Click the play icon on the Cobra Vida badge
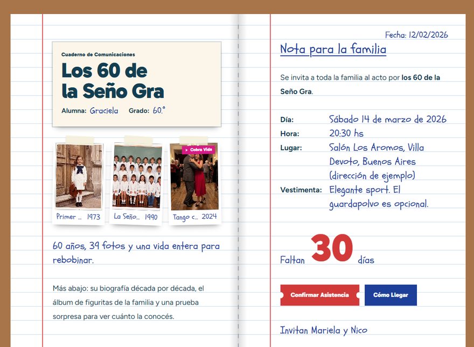The image size is (474, 347). click(187, 150)
